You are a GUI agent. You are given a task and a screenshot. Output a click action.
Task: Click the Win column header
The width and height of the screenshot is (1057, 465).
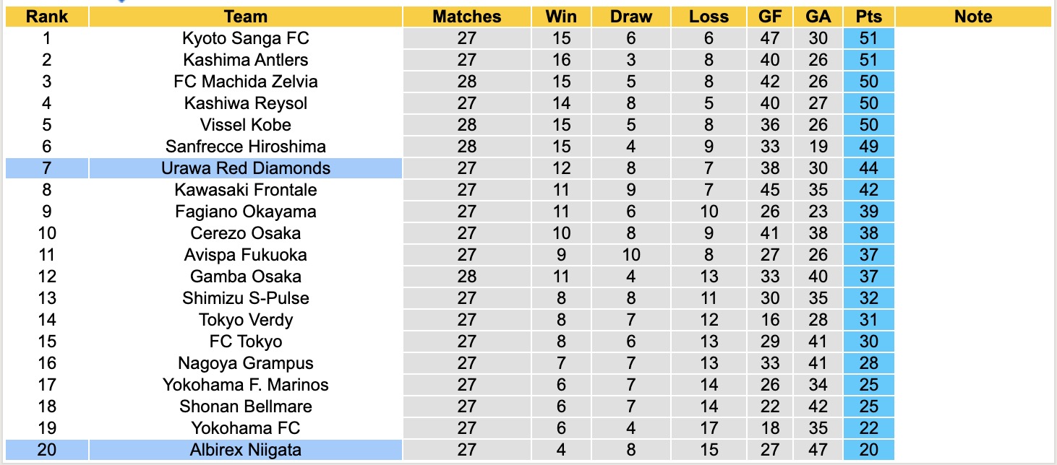tap(561, 17)
